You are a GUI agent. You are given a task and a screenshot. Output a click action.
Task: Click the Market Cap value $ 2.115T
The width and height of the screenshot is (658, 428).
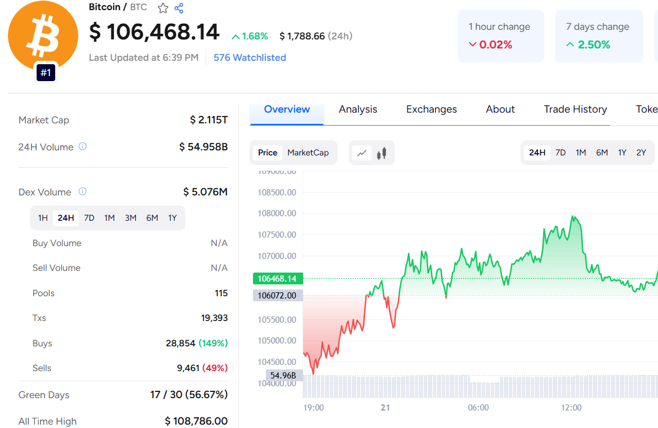coord(209,120)
